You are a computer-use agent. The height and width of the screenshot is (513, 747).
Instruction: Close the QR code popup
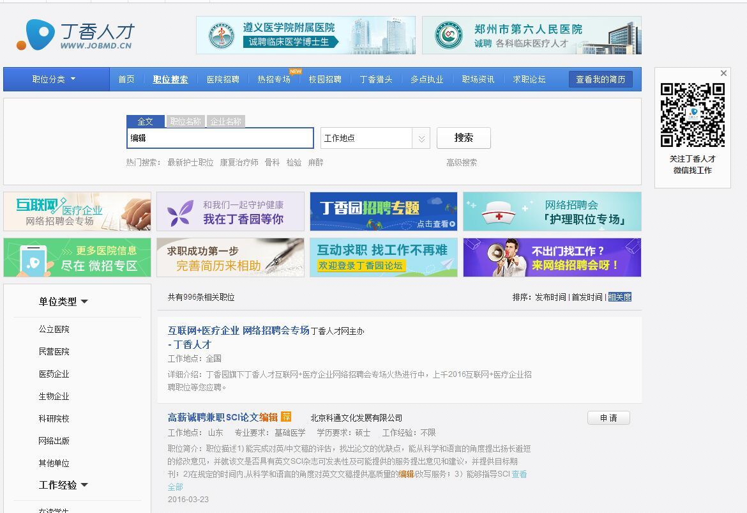point(723,73)
